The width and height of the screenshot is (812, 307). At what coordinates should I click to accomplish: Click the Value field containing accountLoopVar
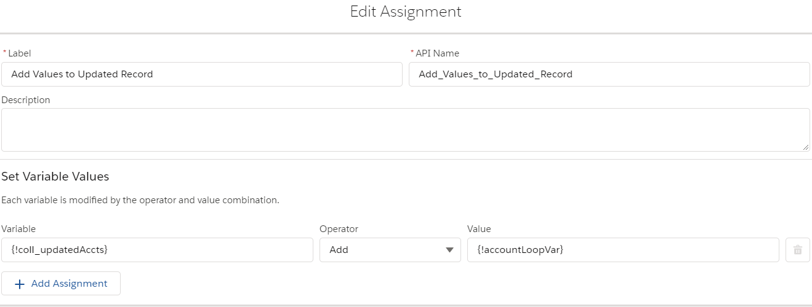pos(622,250)
